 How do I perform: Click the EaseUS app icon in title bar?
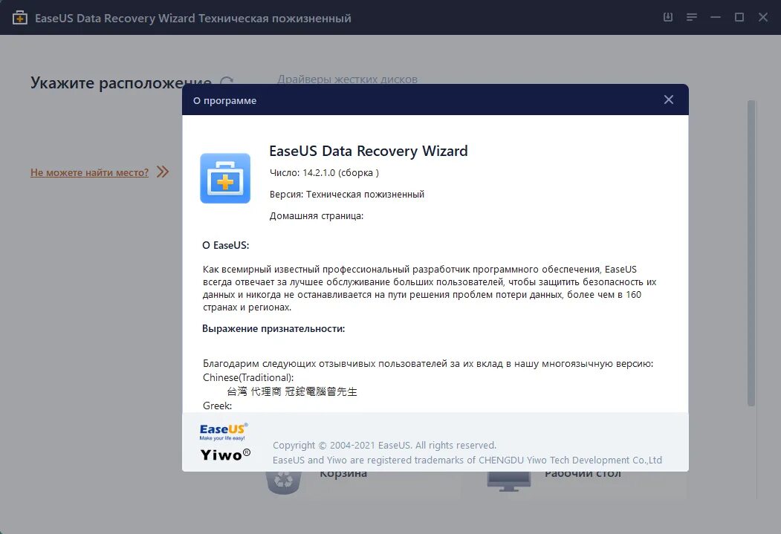click(19, 18)
